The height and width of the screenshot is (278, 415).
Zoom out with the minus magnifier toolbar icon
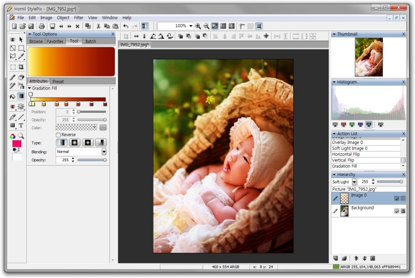(206, 26)
